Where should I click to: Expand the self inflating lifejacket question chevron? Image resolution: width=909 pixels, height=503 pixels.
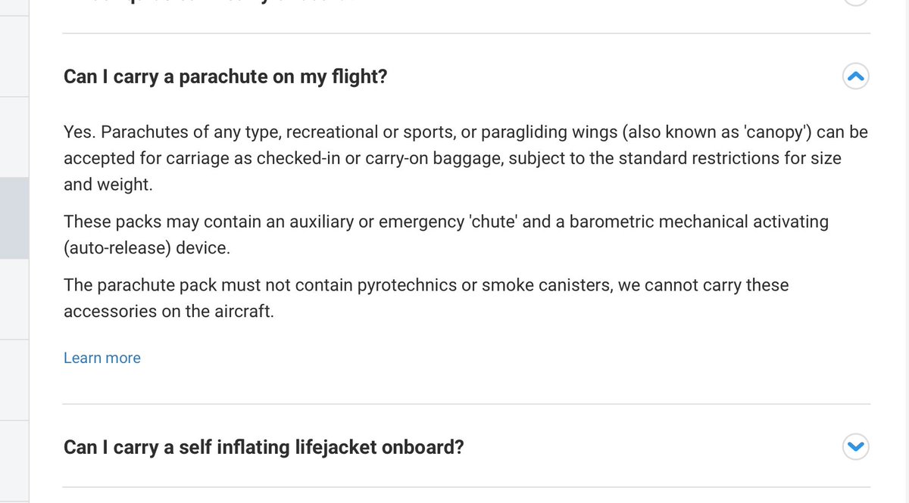[855, 447]
